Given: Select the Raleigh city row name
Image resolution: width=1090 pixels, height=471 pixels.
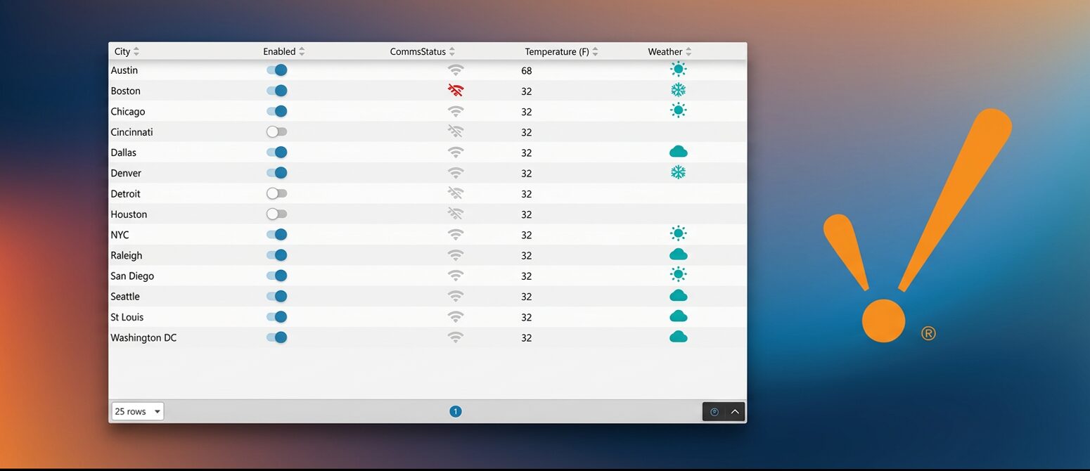Looking at the screenshot, I should pyautogui.click(x=127, y=256).
